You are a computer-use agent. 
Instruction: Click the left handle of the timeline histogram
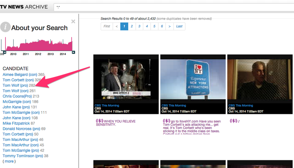4,52
